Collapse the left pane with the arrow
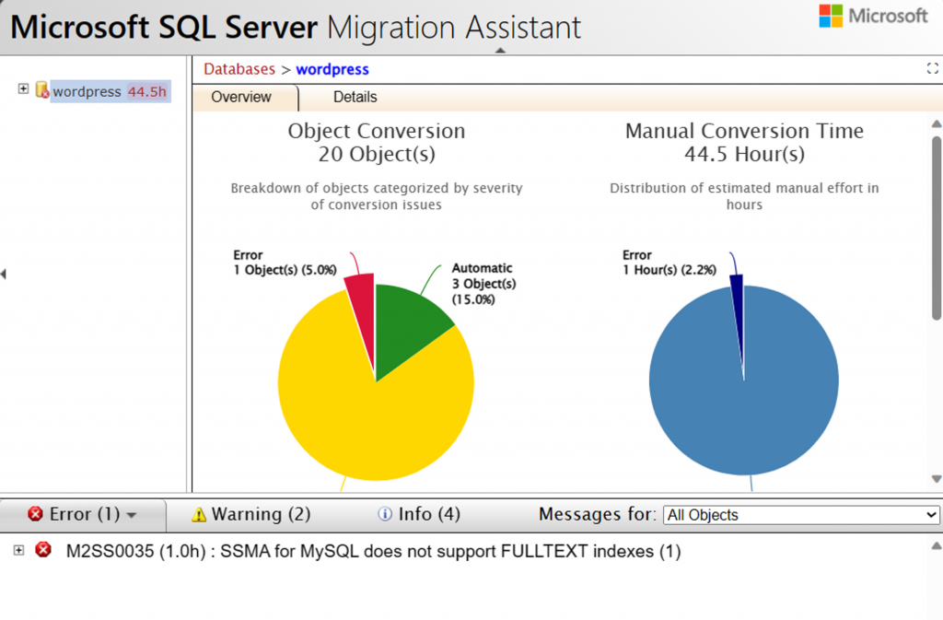 (4, 275)
